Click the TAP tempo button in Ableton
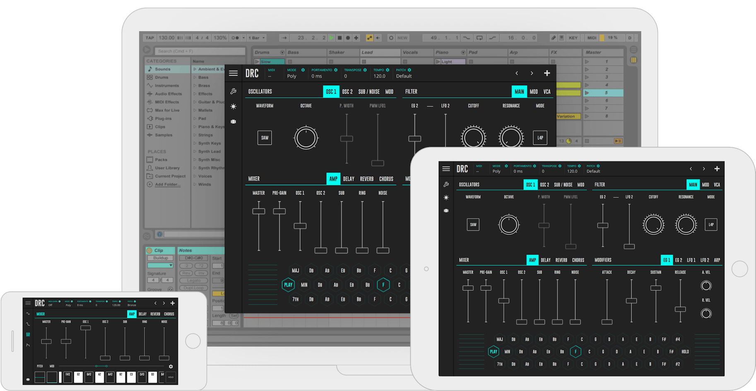 click(x=150, y=38)
